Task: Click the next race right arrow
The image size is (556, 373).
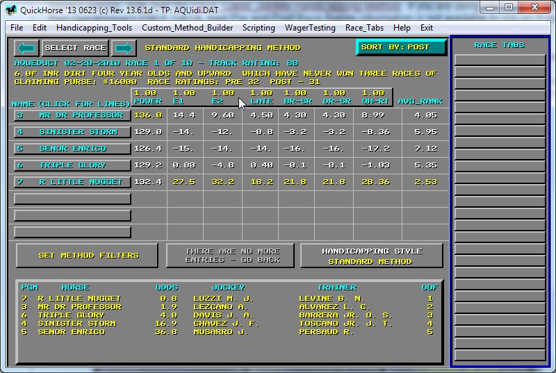Action: tap(123, 48)
